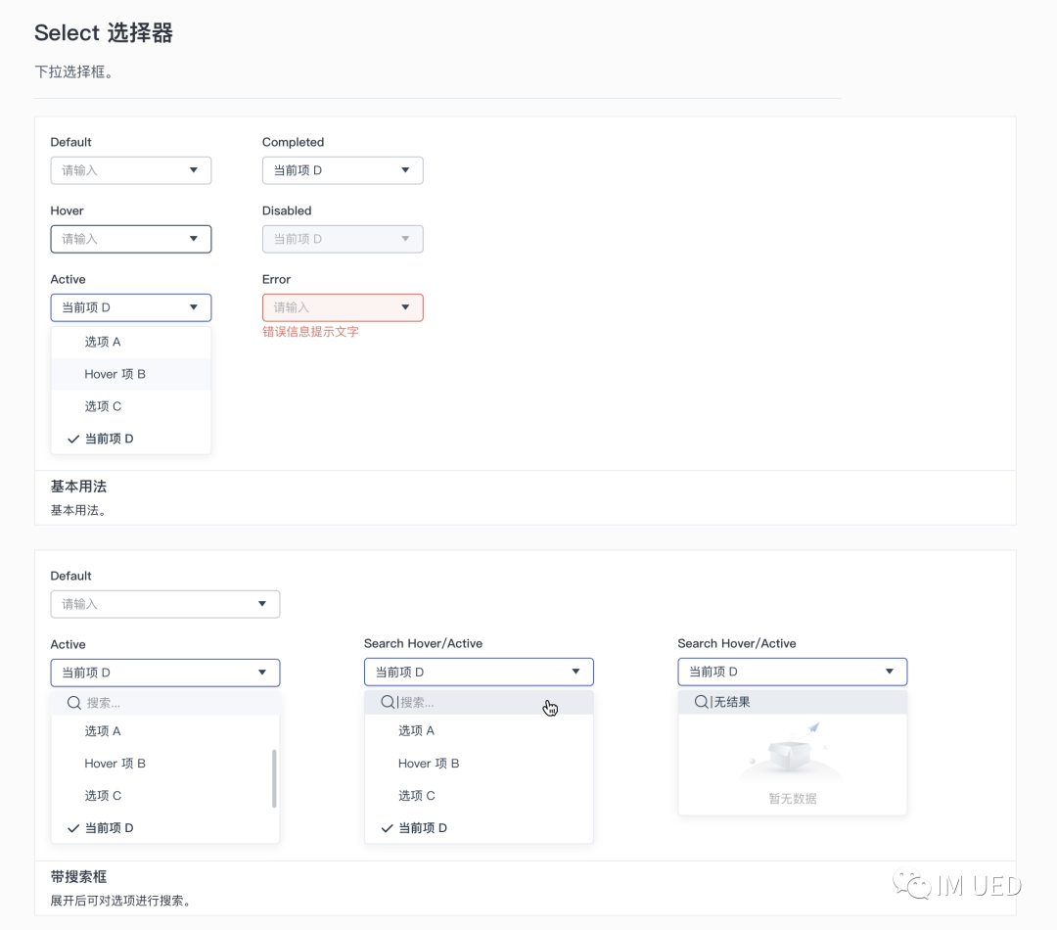This screenshot has height=930, width=1057.
Task: Click the greyed arrow in the Disabled select
Action: click(x=406, y=239)
